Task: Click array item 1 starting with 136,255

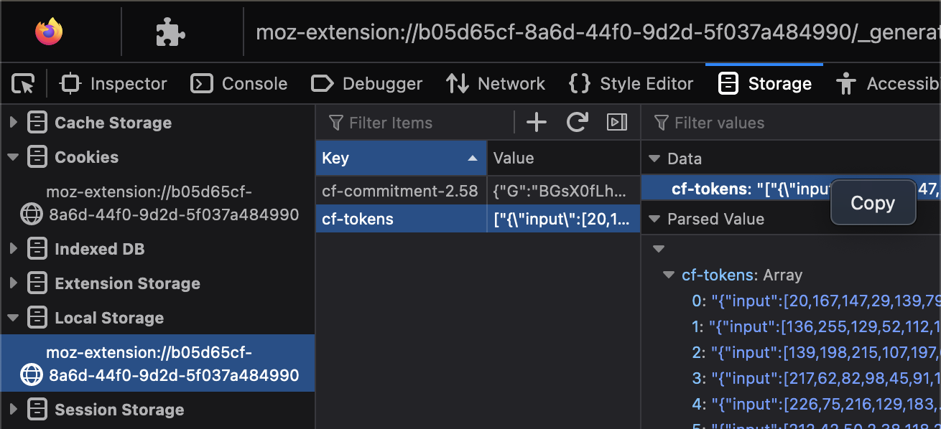Action: tap(816, 326)
